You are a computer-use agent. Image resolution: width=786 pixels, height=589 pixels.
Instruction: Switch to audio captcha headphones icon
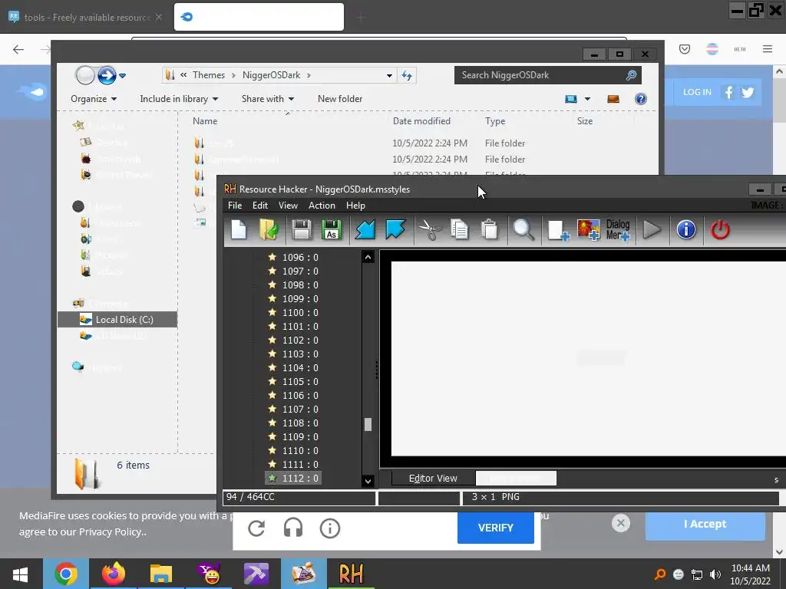point(293,528)
